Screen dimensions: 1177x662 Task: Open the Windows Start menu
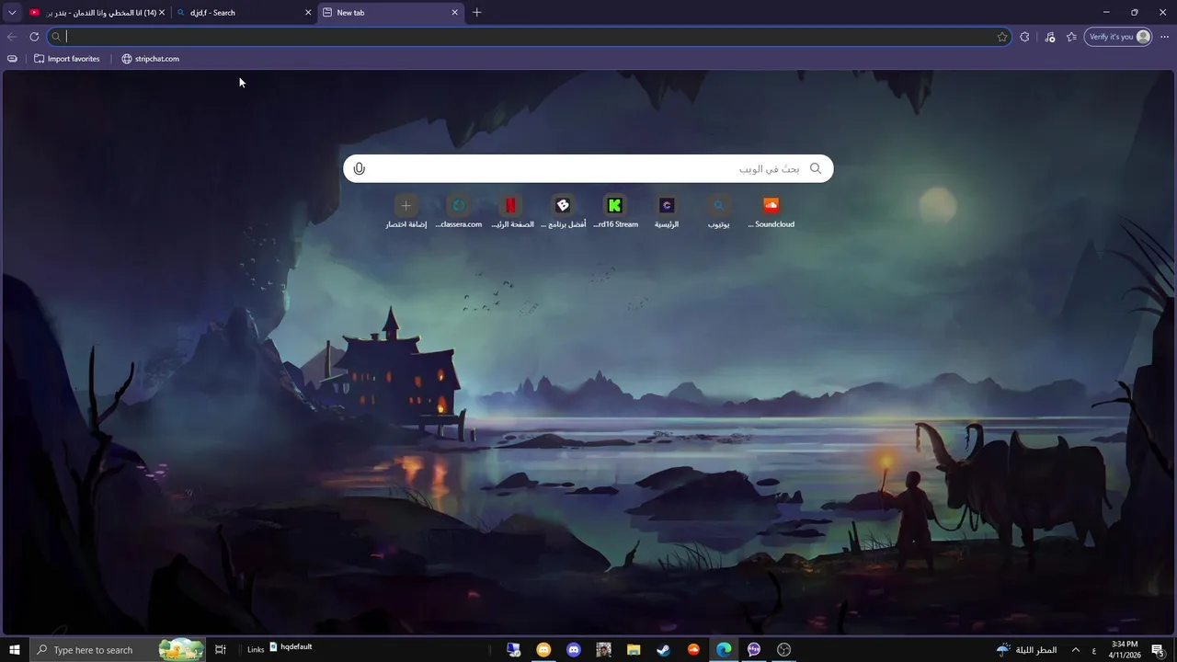pos(15,650)
